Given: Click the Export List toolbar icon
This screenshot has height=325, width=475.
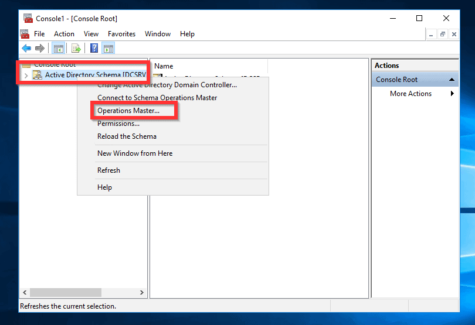Looking at the screenshot, I should pos(76,48).
